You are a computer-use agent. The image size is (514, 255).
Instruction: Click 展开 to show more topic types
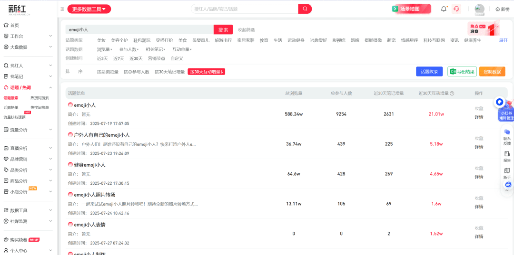[503, 40]
